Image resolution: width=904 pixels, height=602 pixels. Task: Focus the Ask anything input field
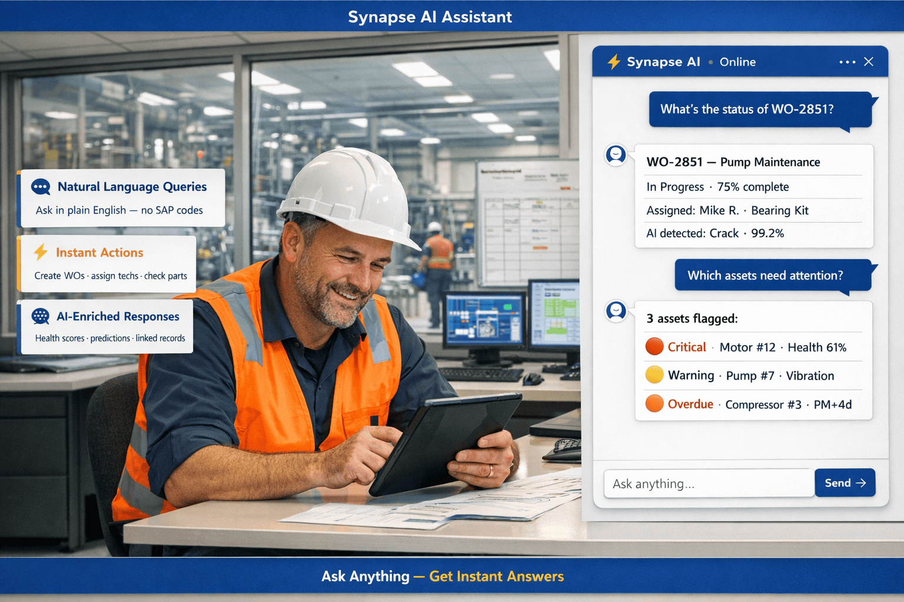click(709, 483)
